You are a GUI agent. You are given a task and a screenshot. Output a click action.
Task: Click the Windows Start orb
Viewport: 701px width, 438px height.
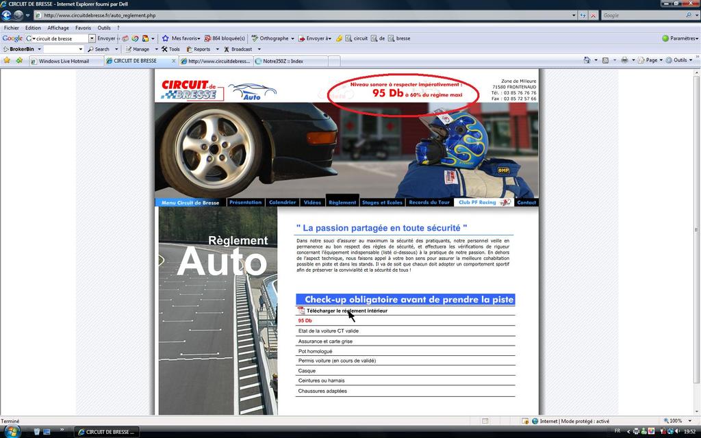coord(11,432)
